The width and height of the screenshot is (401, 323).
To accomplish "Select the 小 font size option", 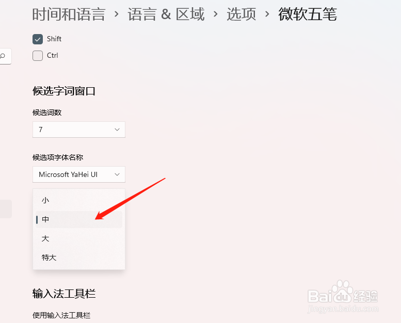I will click(79, 200).
